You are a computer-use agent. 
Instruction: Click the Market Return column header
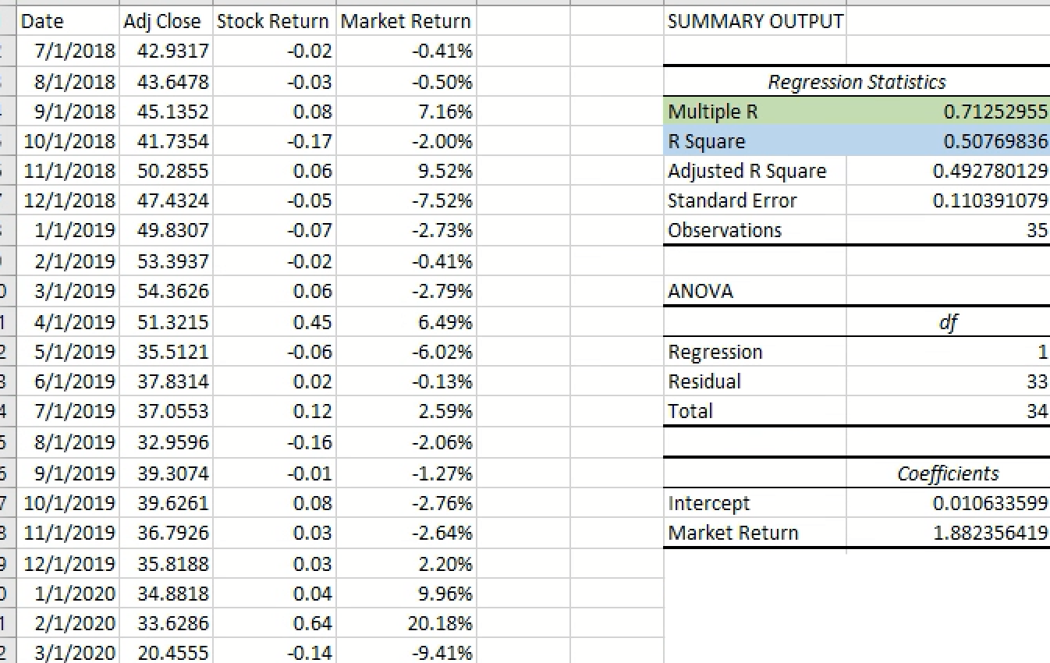pyautogui.click(x=406, y=22)
